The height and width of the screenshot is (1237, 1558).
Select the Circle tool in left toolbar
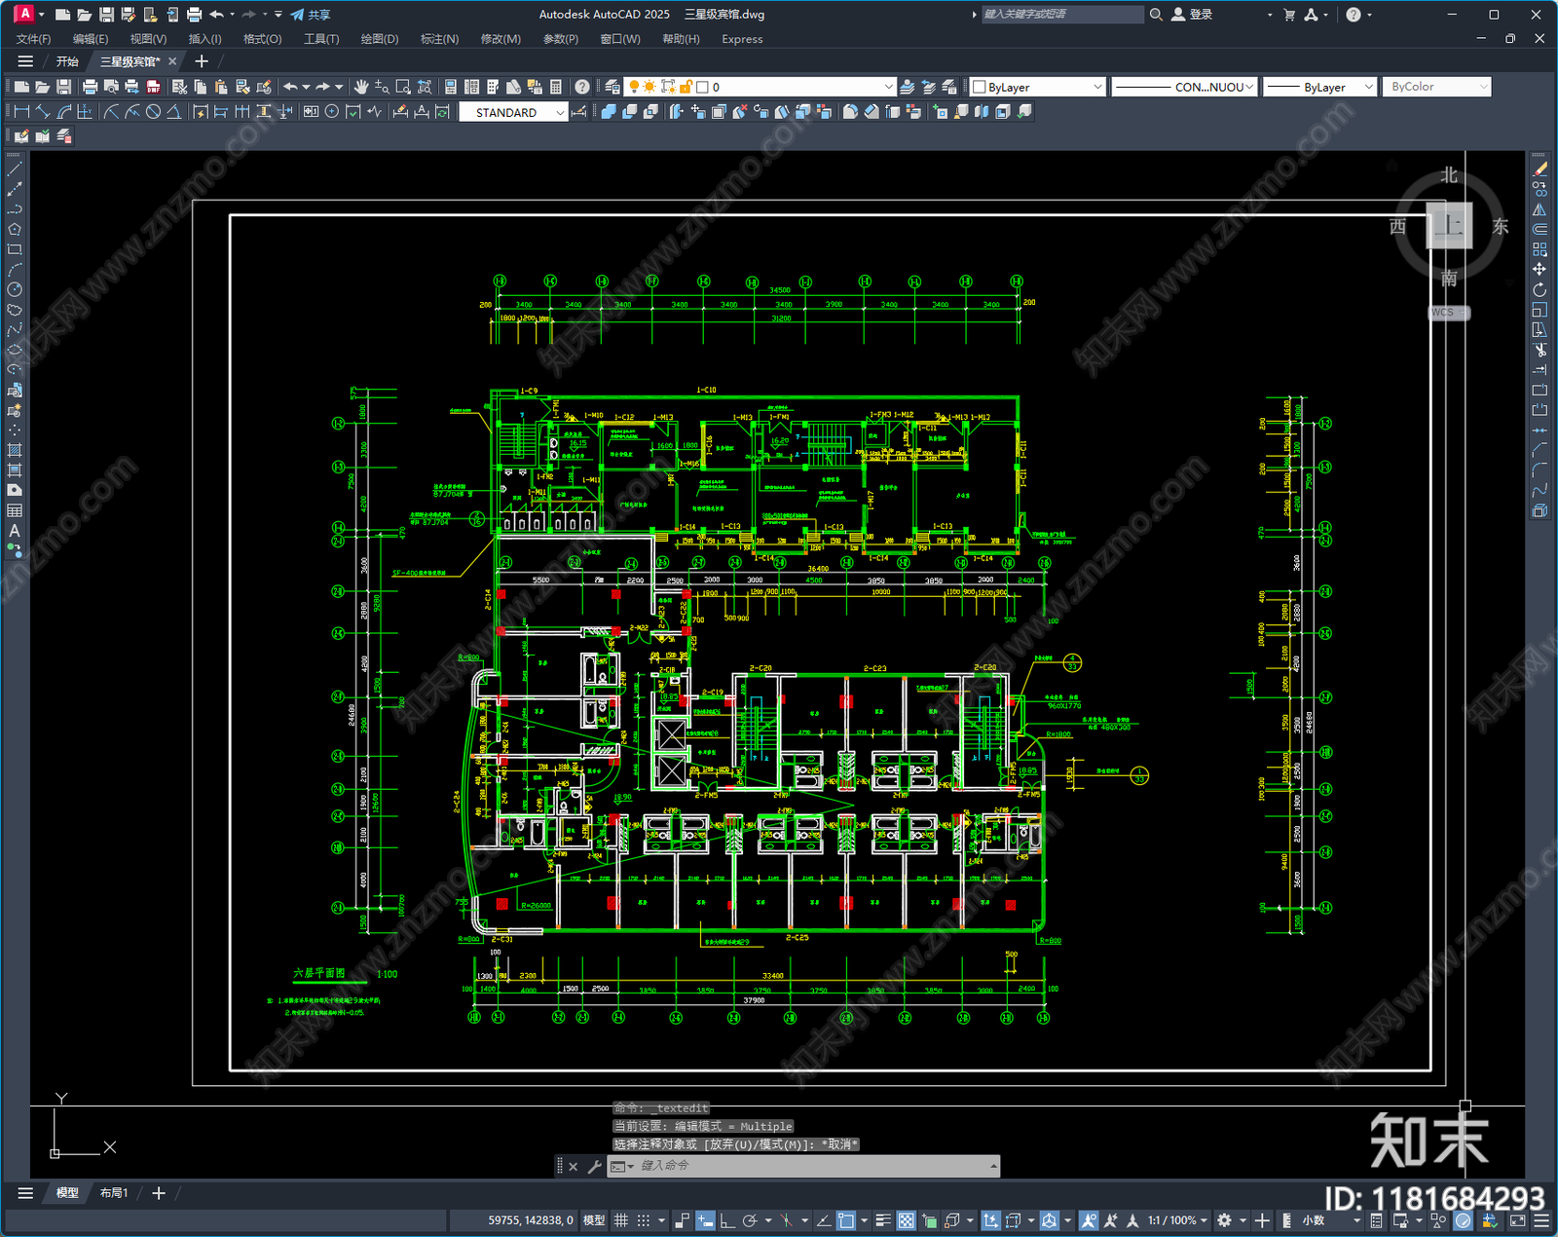point(15,289)
